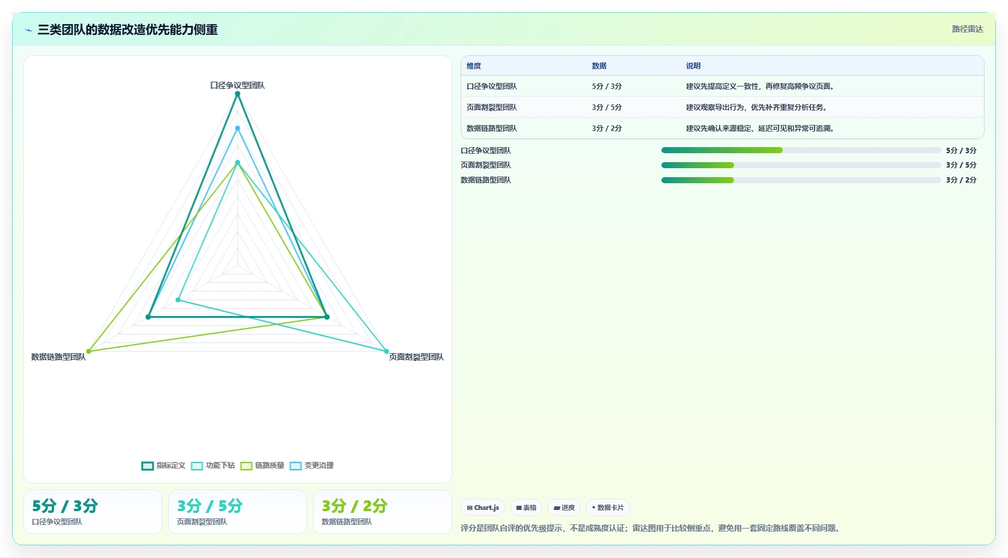Image resolution: width=1008 pixels, height=558 pixels.
Task: Click table cell 3分 / 2分
Action: [x=607, y=129]
